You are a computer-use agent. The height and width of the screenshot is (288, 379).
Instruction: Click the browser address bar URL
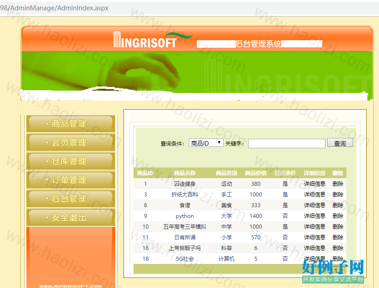[x=54, y=8]
